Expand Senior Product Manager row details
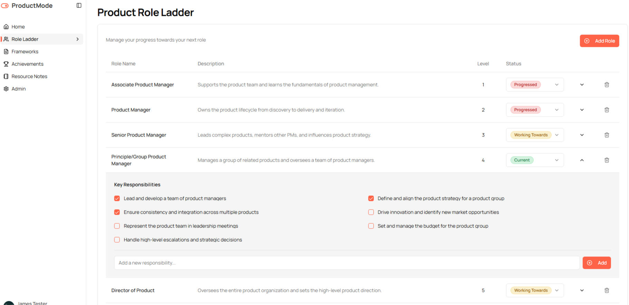Viewport: 629px width, 305px height. 582,135
